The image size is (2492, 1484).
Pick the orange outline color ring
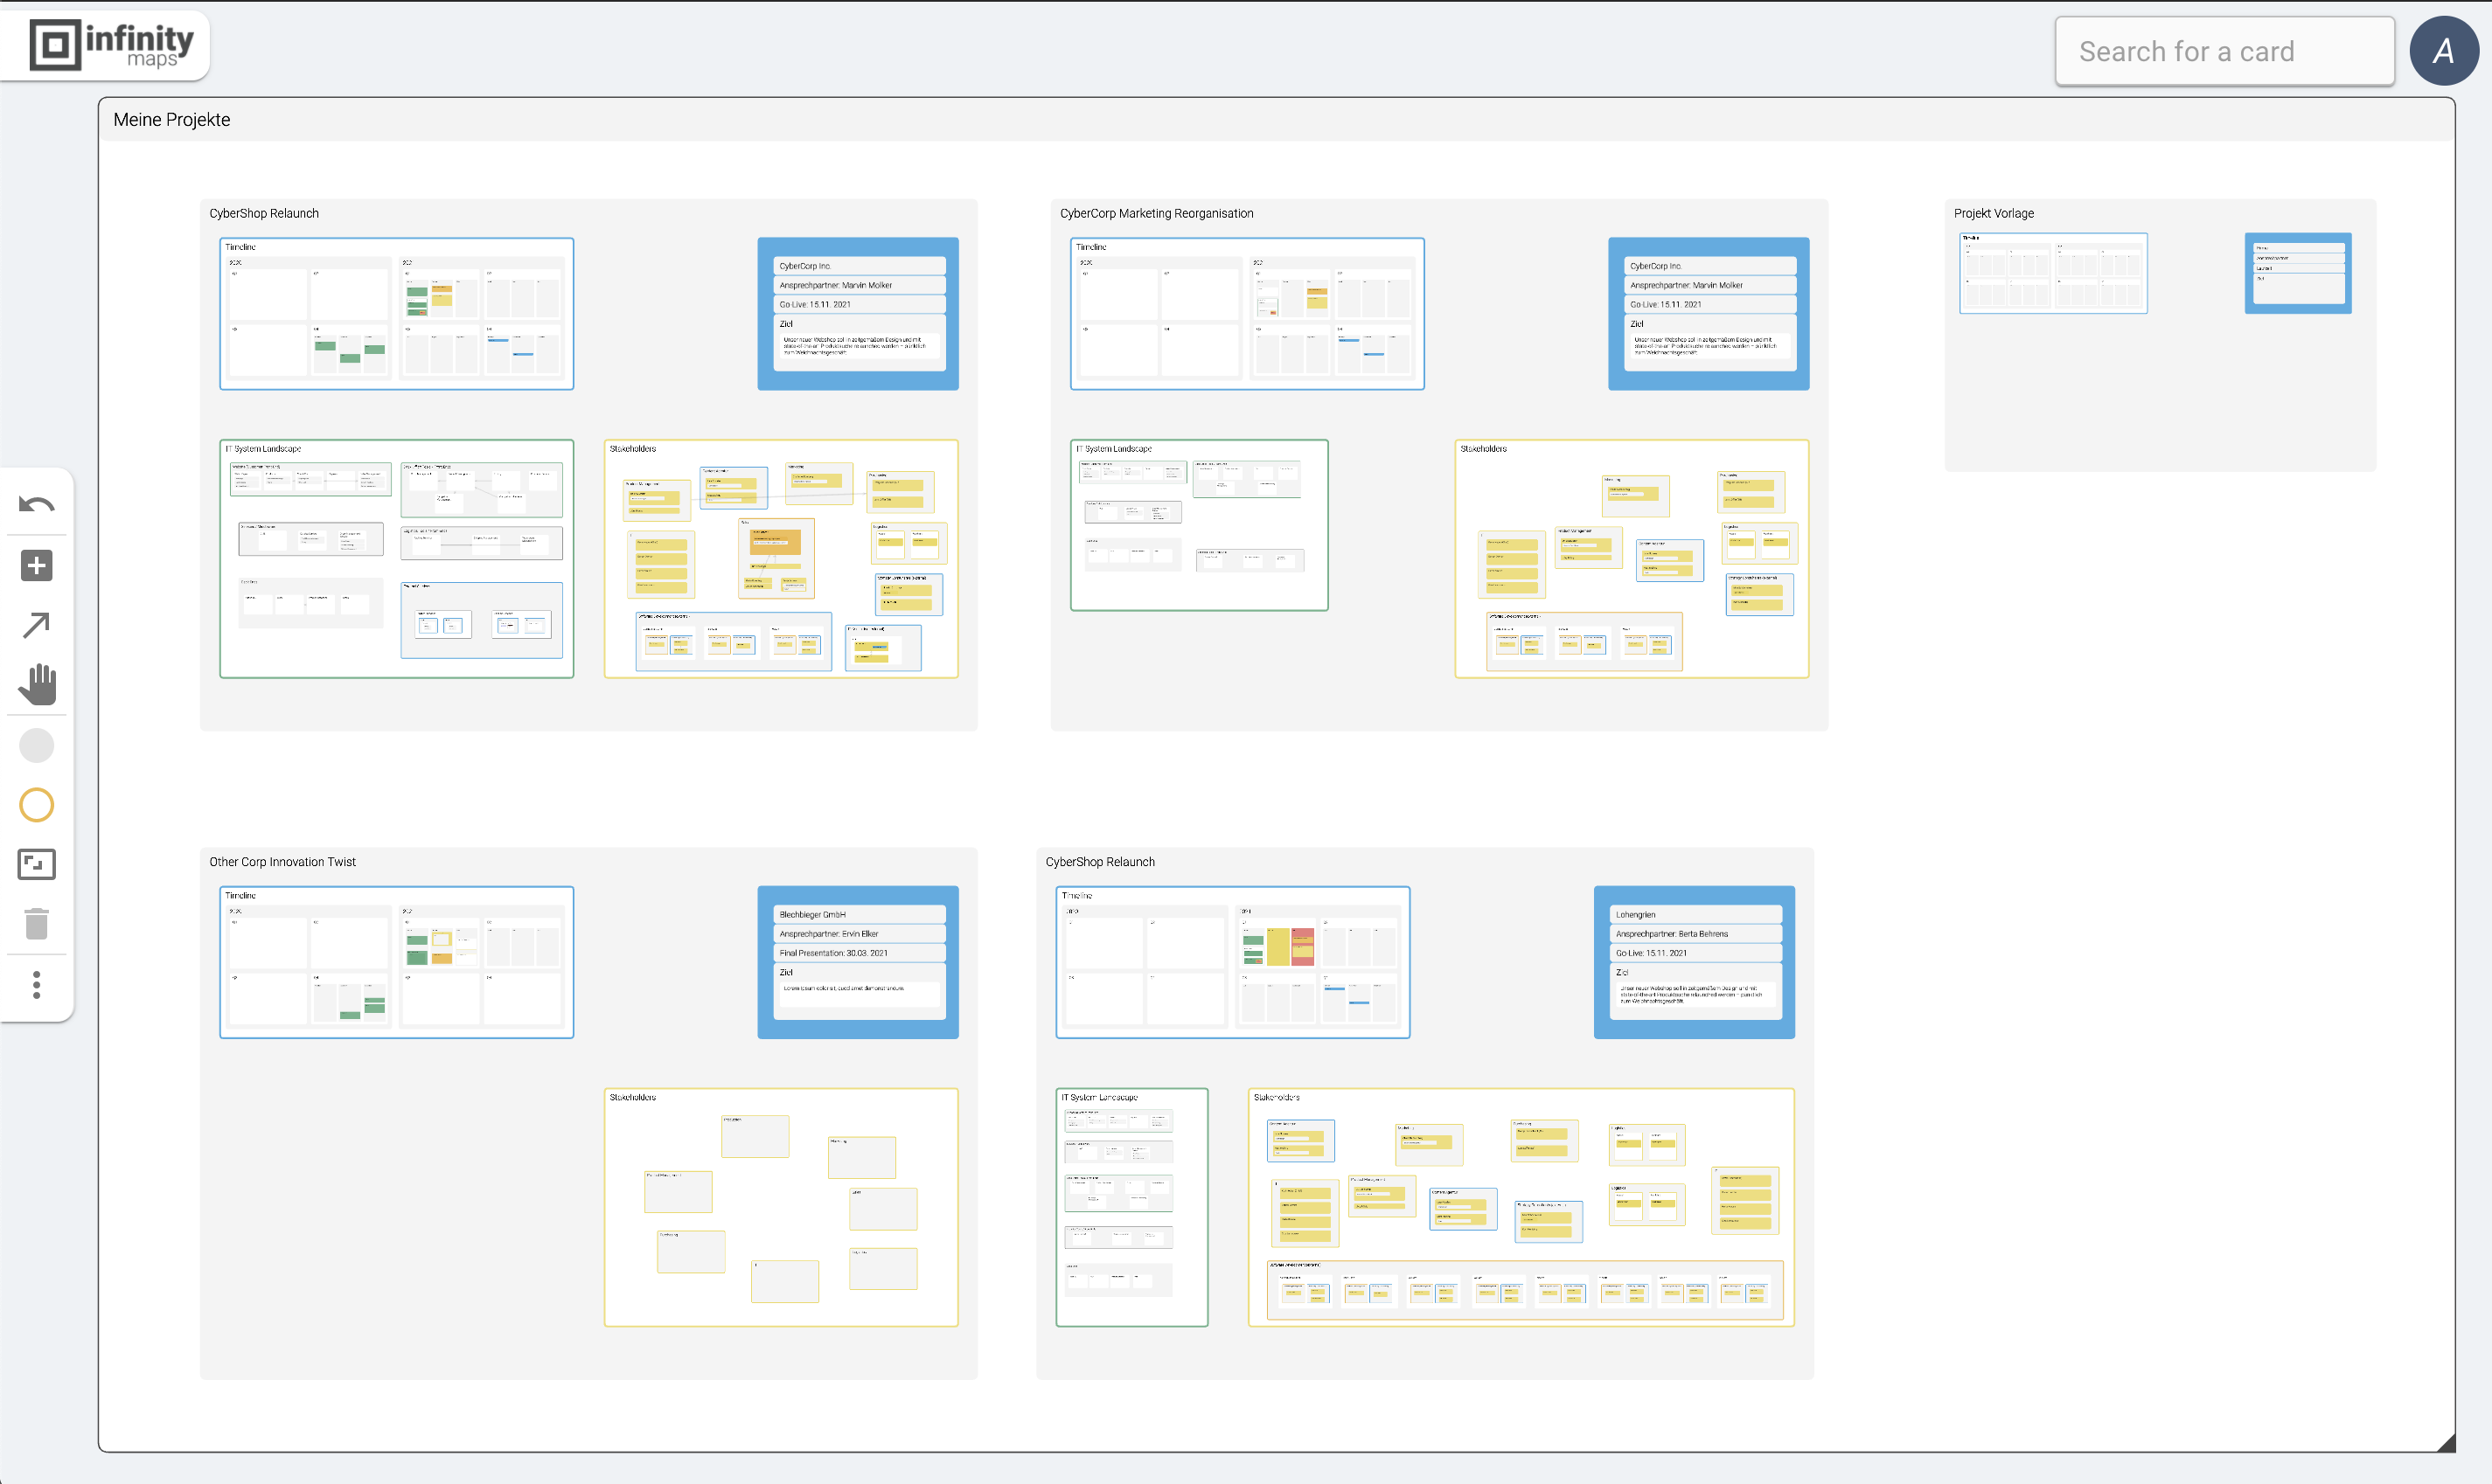point(36,805)
